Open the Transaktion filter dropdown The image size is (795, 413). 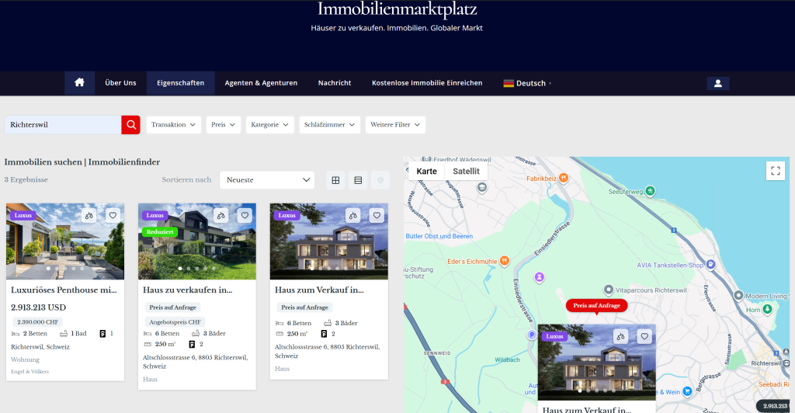pyautogui.click(x=173, y=124)
